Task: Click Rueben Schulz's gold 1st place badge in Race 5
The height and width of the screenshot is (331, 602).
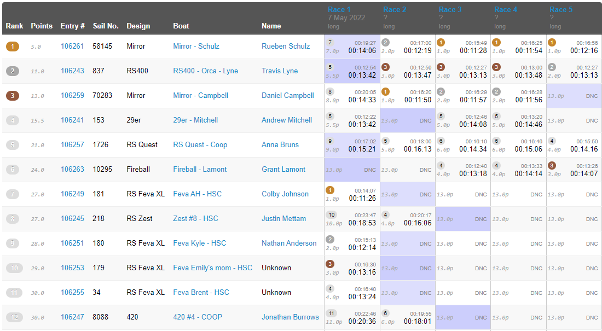Action: [x=552, y=42]
